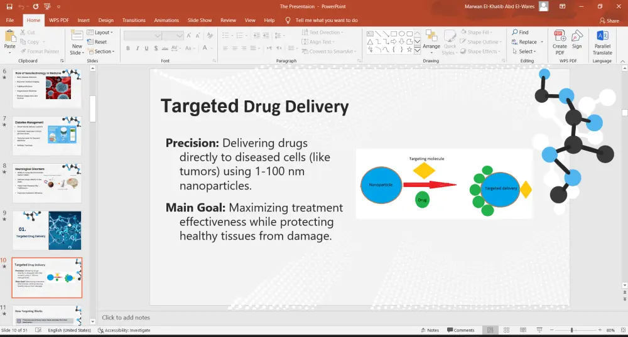The width and height of the screenshot is (628, 337).
Task: Open the Insert tab
Action: (x=84, y=20)
